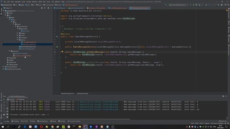The height and width of the screenshot is (129, 230).
Task: Expand the botapi package node
Action: (x=18, y=33)
